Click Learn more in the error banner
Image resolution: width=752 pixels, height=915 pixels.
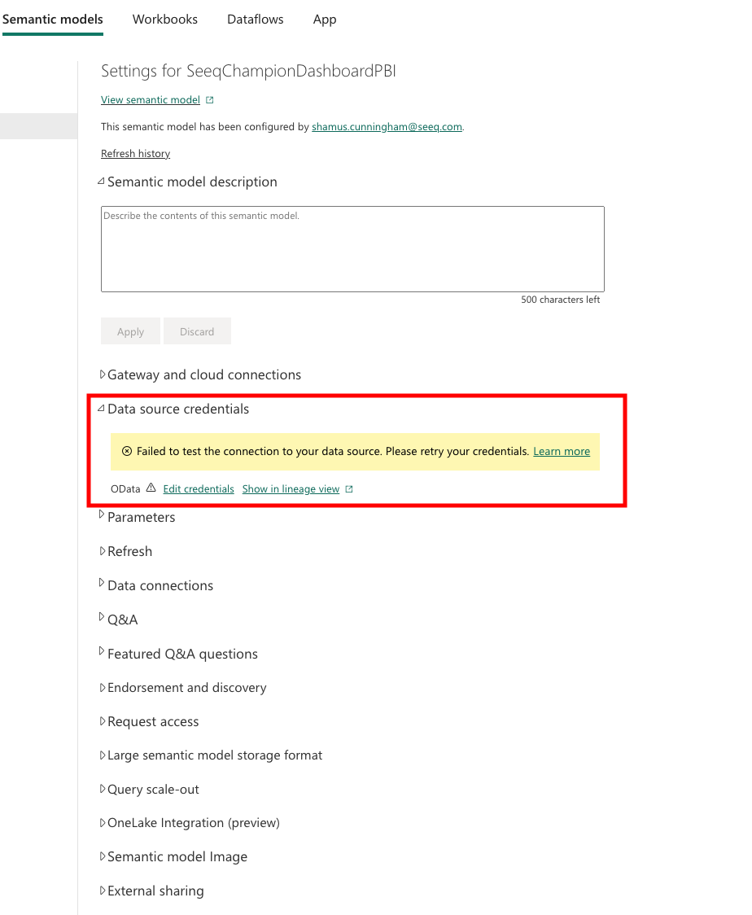pos(562,451)
